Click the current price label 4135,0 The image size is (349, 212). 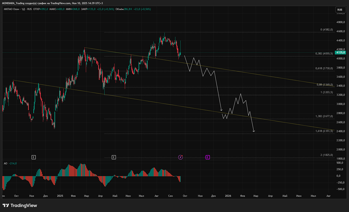[x=340, y=52]
